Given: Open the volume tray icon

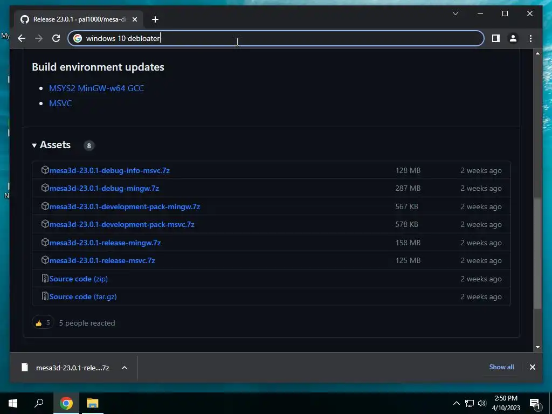Looking at the screenshot, I should point(482,403).
